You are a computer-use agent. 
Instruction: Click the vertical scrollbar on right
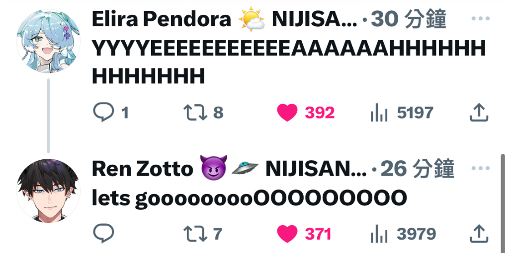[503, 203]
